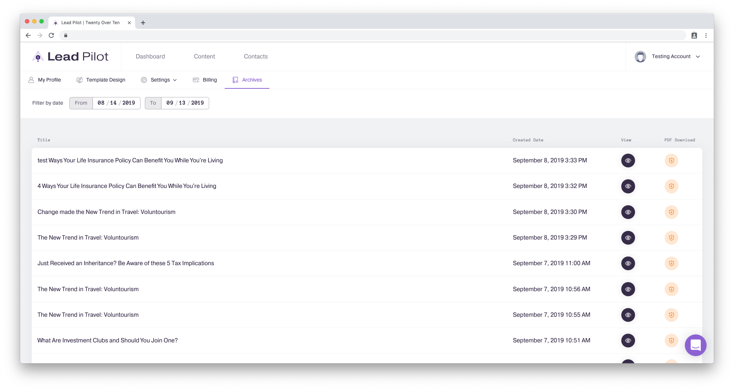734x390 pixels.
Task: Open a new browser tab
Action: point(143,23)
